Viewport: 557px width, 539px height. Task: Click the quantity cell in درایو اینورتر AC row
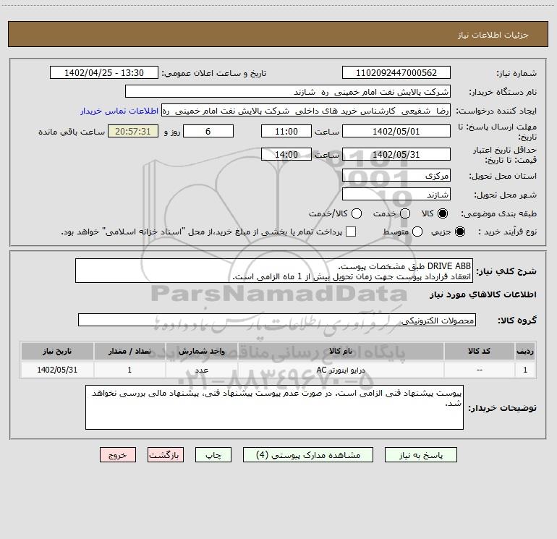click(129, 370)
